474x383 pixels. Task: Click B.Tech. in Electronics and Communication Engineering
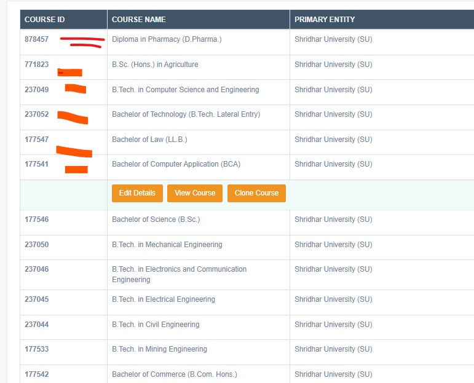(179, 274)
